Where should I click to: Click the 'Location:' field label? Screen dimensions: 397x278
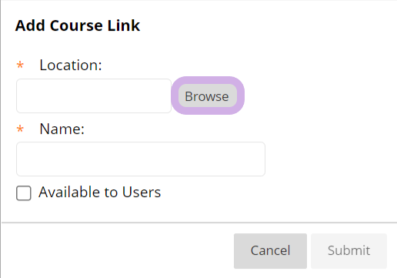tap(71, 65)
